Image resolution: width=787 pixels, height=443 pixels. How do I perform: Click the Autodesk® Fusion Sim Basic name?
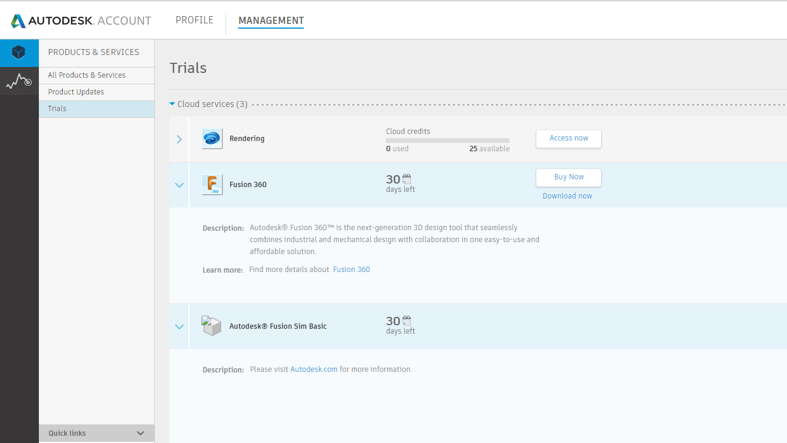[278, 326]
